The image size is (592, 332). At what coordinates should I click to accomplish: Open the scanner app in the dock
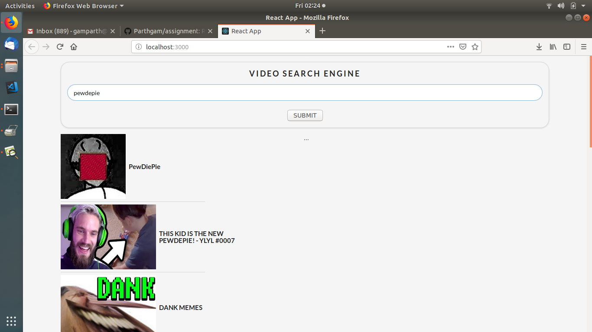(11, 130)
